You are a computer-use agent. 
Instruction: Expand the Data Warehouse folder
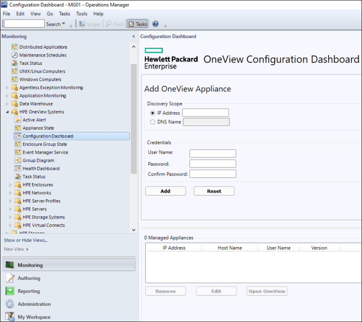click(7, 104)
